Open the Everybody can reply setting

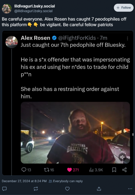[x=66, y=181]
